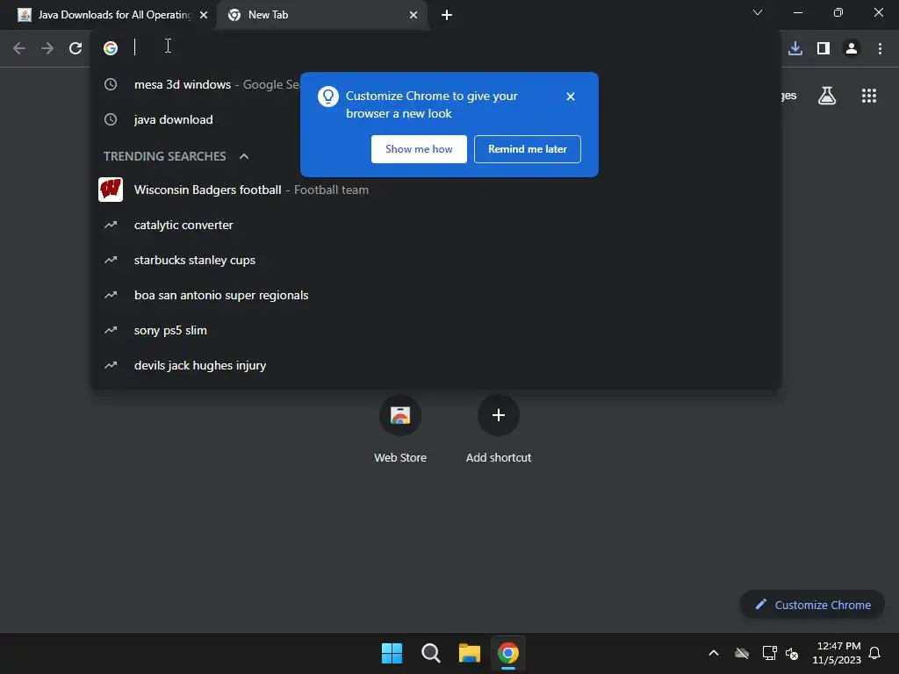The width and height of the screenshot is (899, 674).
Task: Click trending arrow icon beside catalytic converter
Action: (111, 225)
